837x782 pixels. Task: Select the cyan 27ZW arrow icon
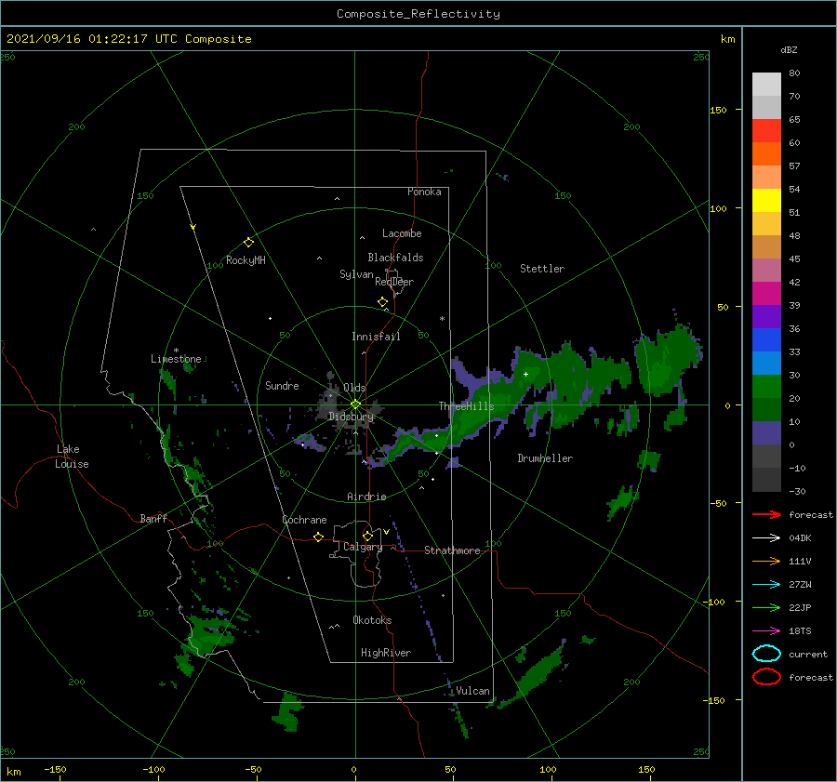[x=766, y=585]
